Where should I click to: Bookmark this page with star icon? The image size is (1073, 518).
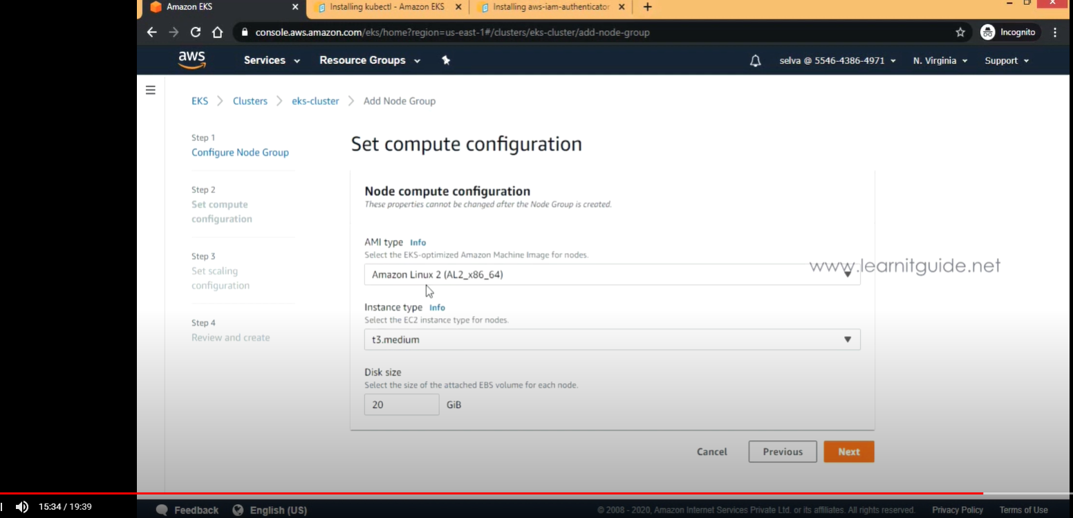click(x=960, y=33)
